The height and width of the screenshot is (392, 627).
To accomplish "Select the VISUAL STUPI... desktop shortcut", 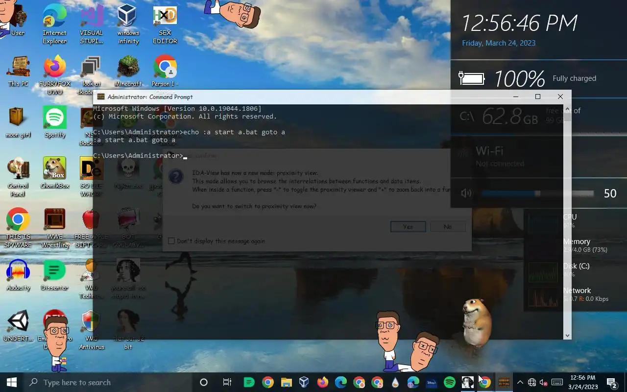I will pos(92,24).
